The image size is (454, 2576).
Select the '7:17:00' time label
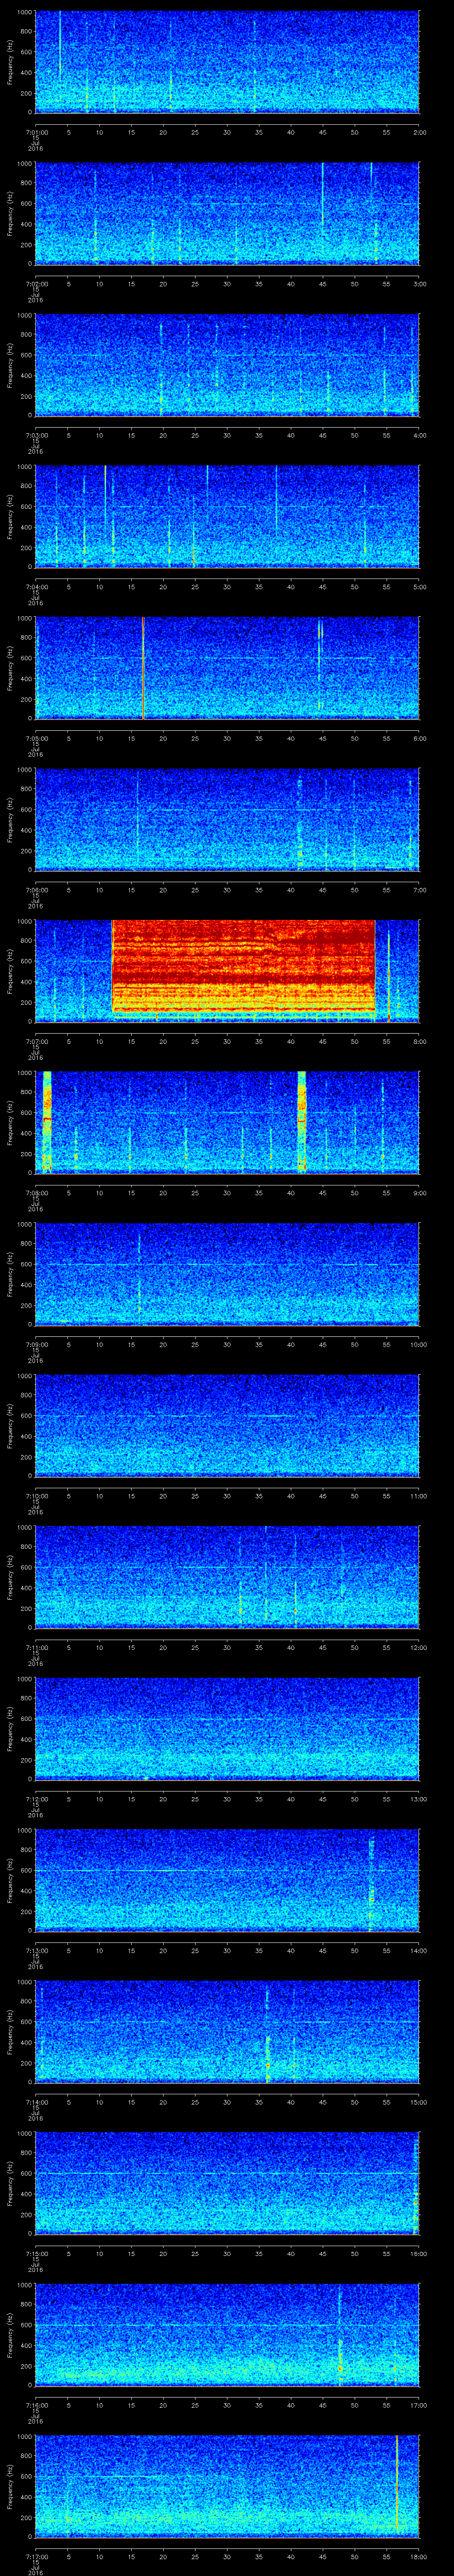coord(36,2557)
